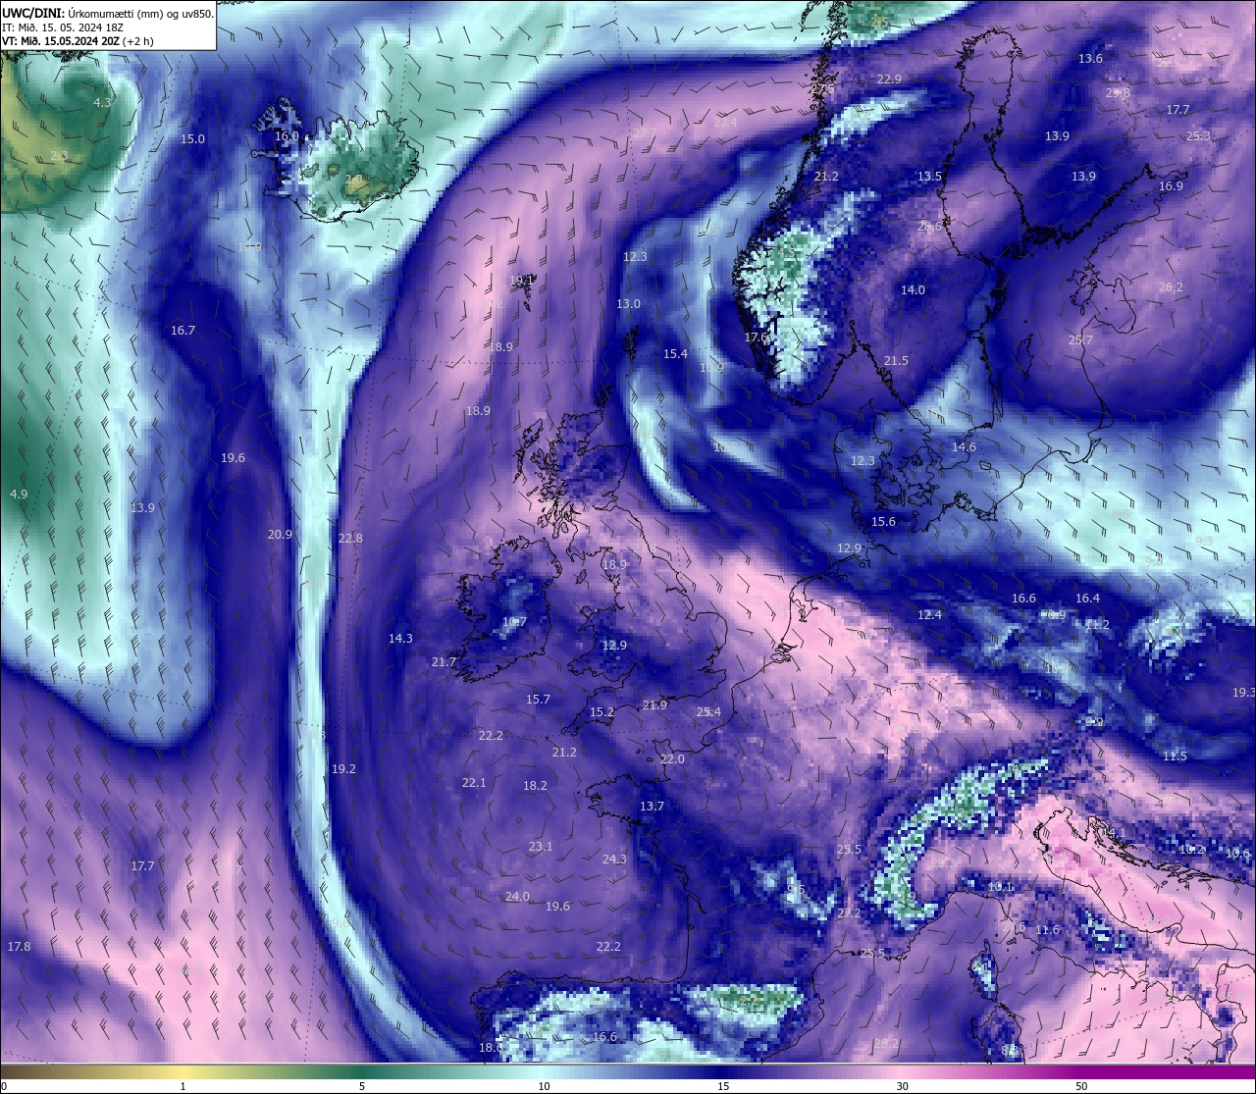Click the 18.0 value over Spain
1256x1094 pixels.
pos(491,1047)
